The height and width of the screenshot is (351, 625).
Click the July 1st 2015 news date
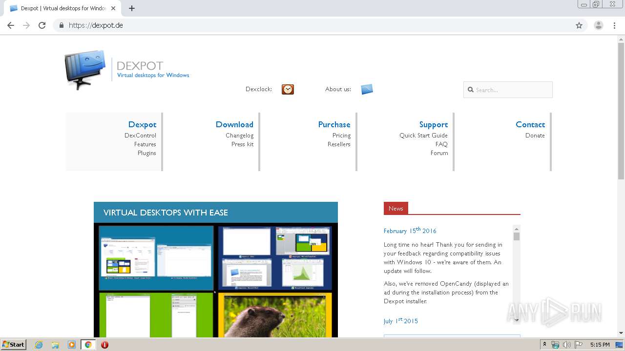(401, 321)
